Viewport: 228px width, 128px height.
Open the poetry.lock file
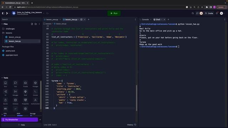[x=10, y=51]
